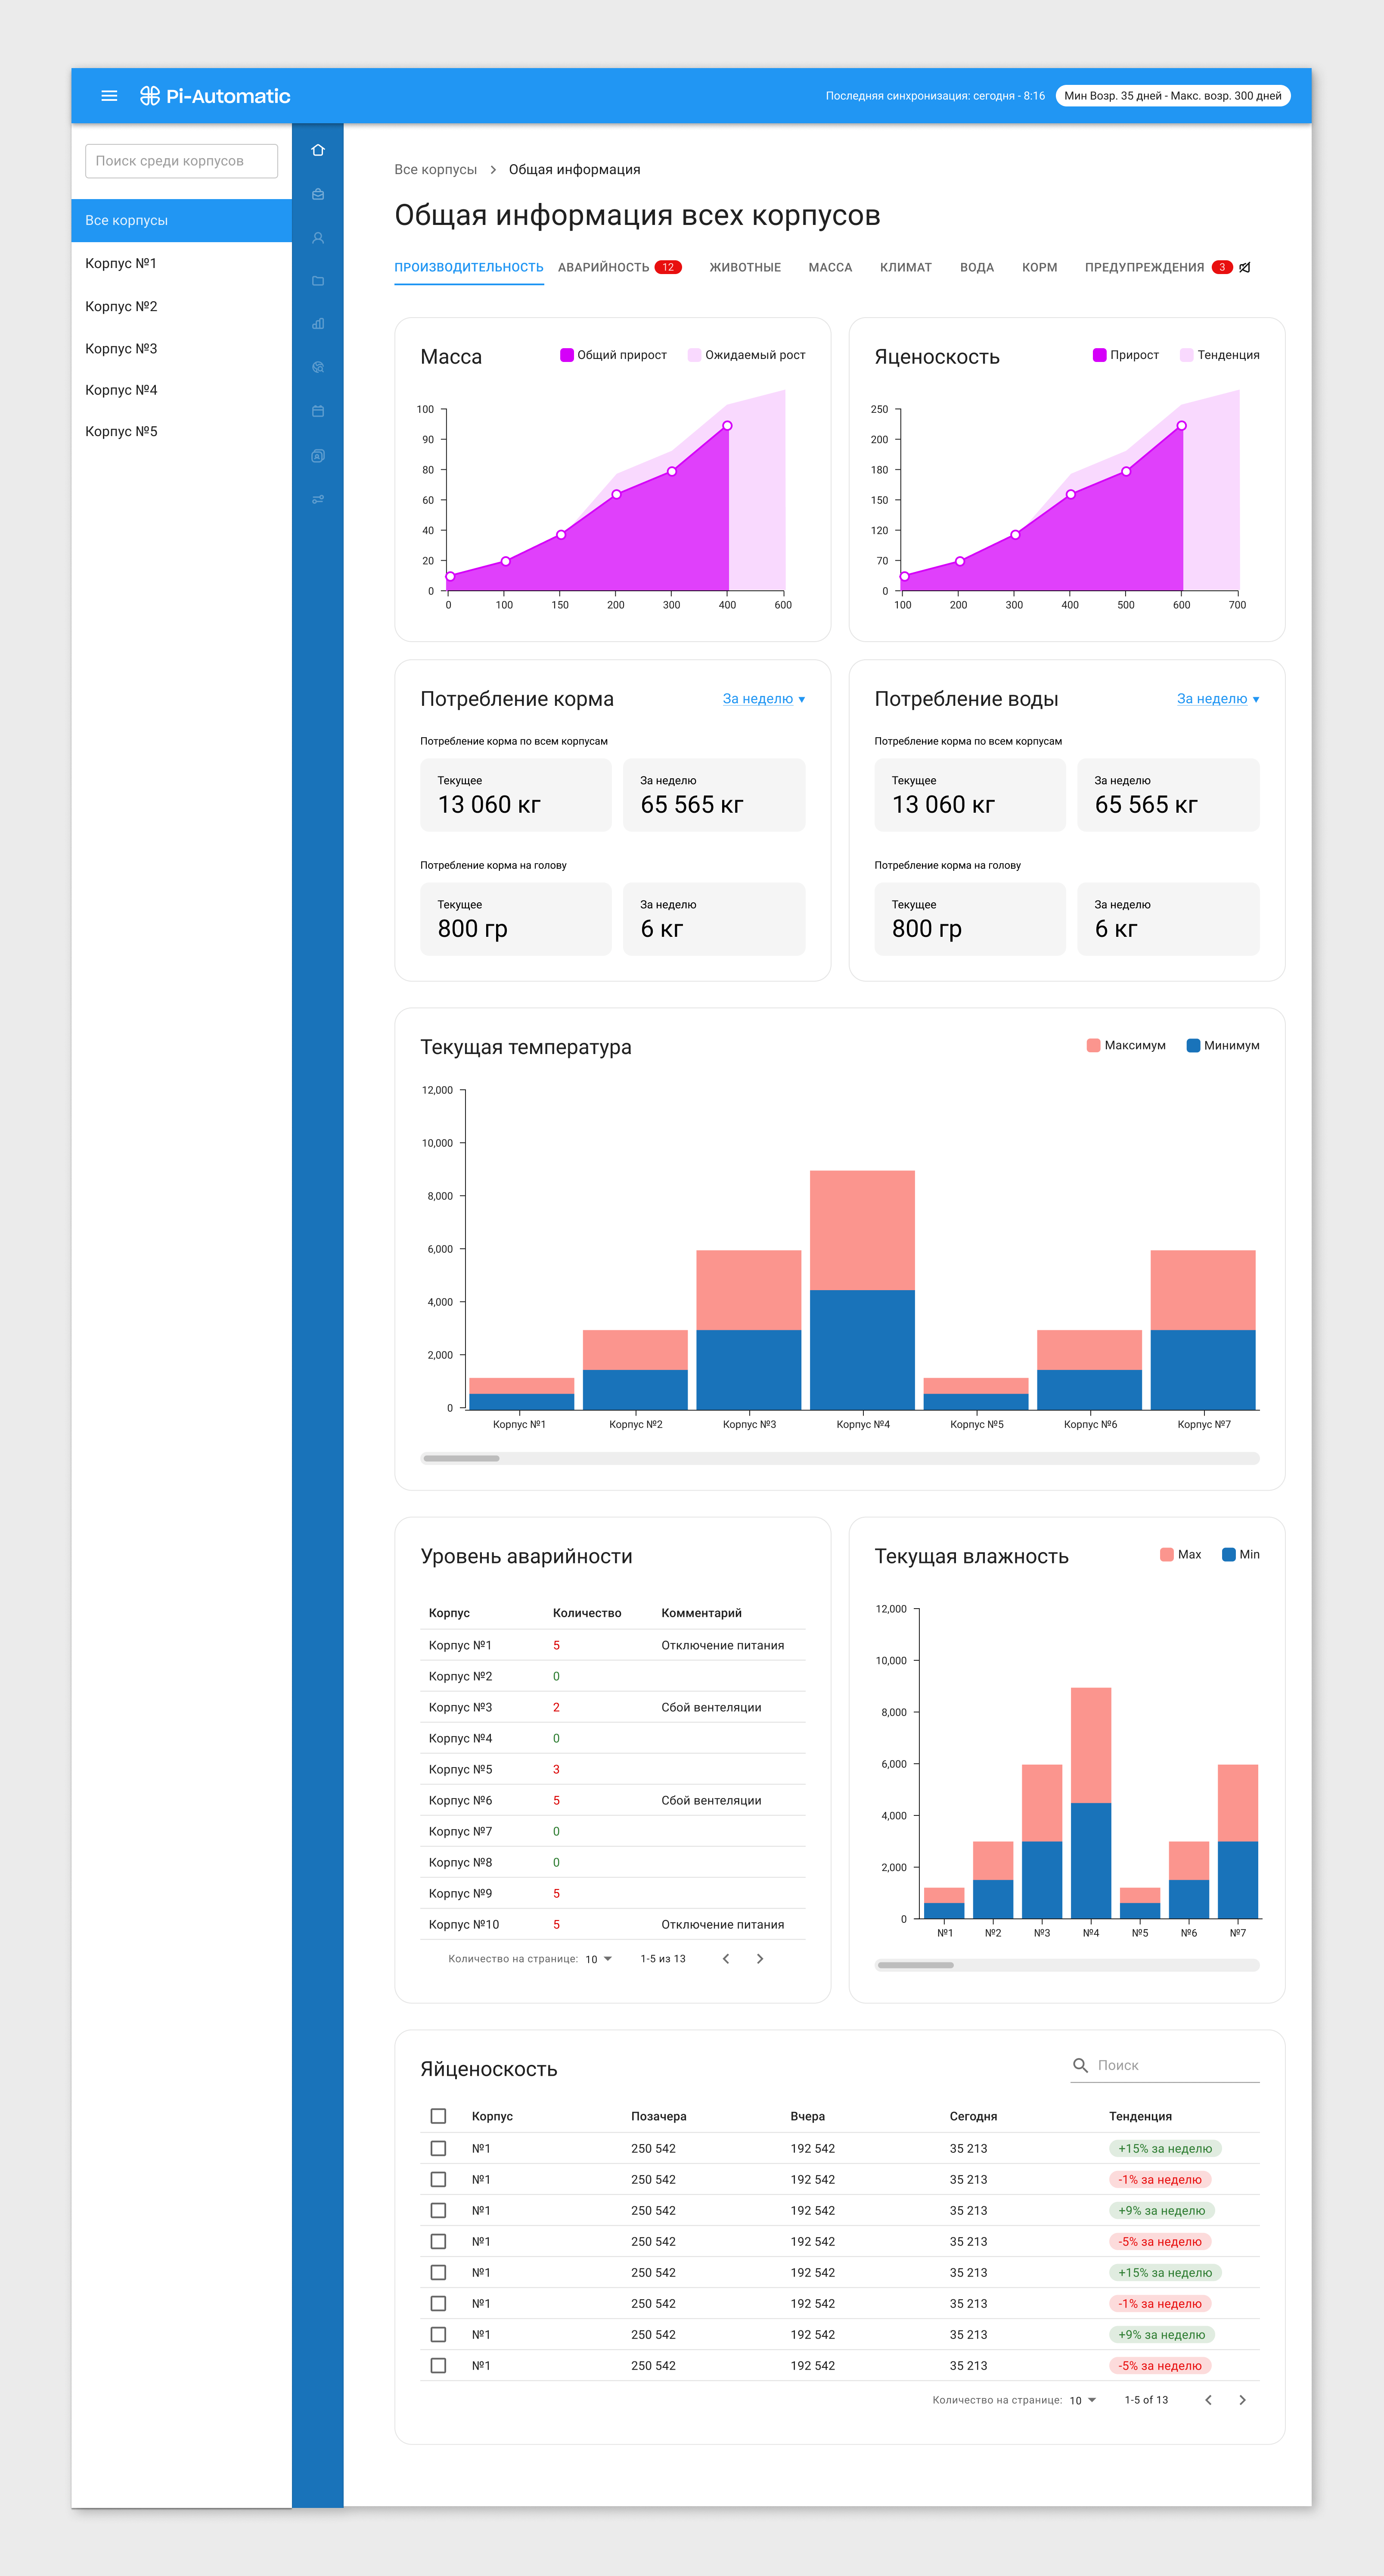
Task: Open the hamburger menu in the header
Action: 110,96
